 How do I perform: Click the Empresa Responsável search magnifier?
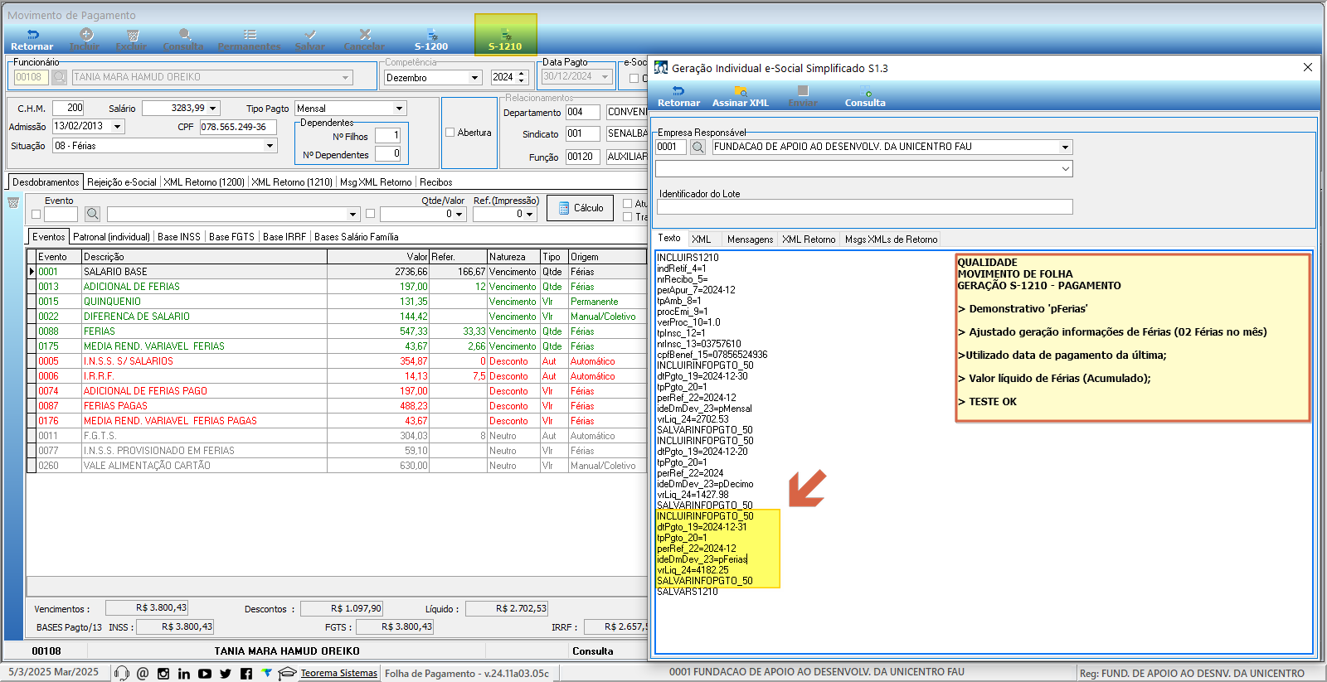coord(698,147)
